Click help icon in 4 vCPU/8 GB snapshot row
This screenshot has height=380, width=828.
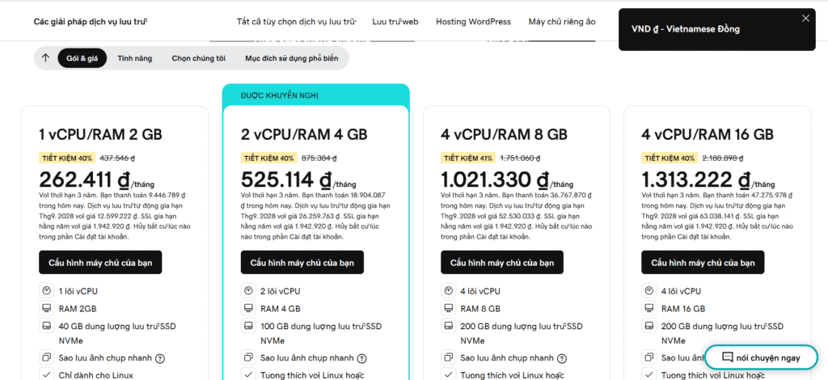pos(562,358)
